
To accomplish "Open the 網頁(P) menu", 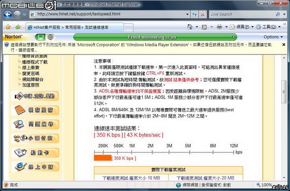I will pos(242,27).
